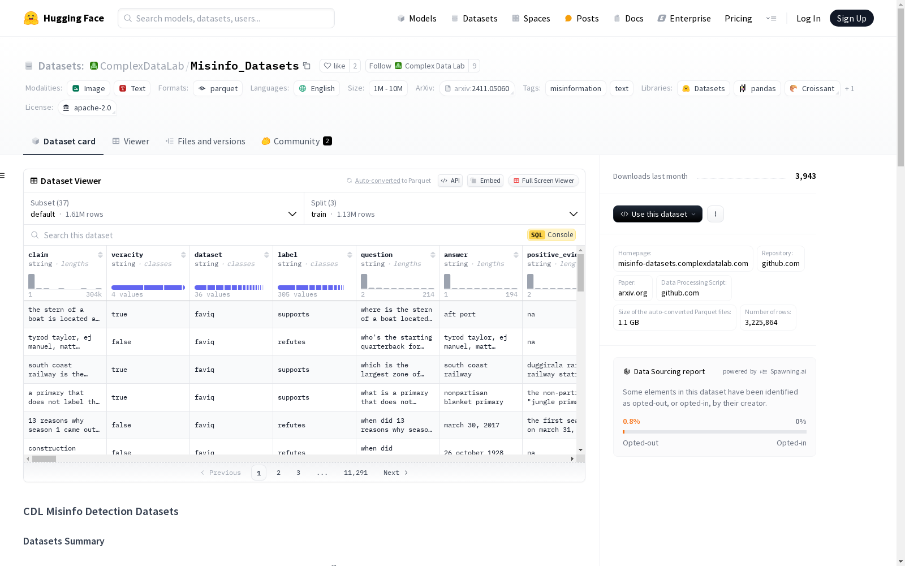Show the +1 additional libraries

tap(850, 88)
